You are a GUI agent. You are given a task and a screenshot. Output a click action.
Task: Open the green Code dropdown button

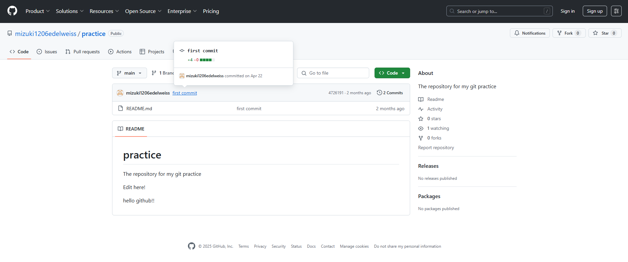coord(392,73)
